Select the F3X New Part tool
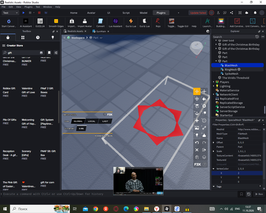 coord(197,120)
